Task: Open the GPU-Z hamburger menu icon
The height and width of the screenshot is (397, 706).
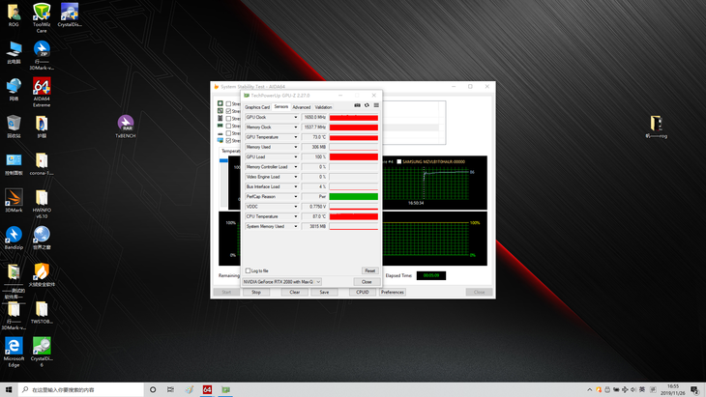Action: 376,105
